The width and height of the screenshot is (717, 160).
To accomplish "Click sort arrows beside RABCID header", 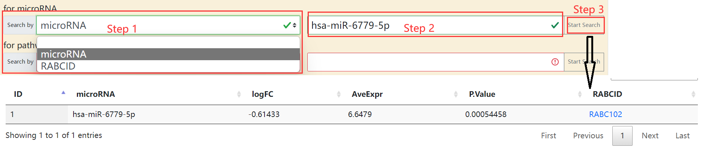I will coord(693,94).
